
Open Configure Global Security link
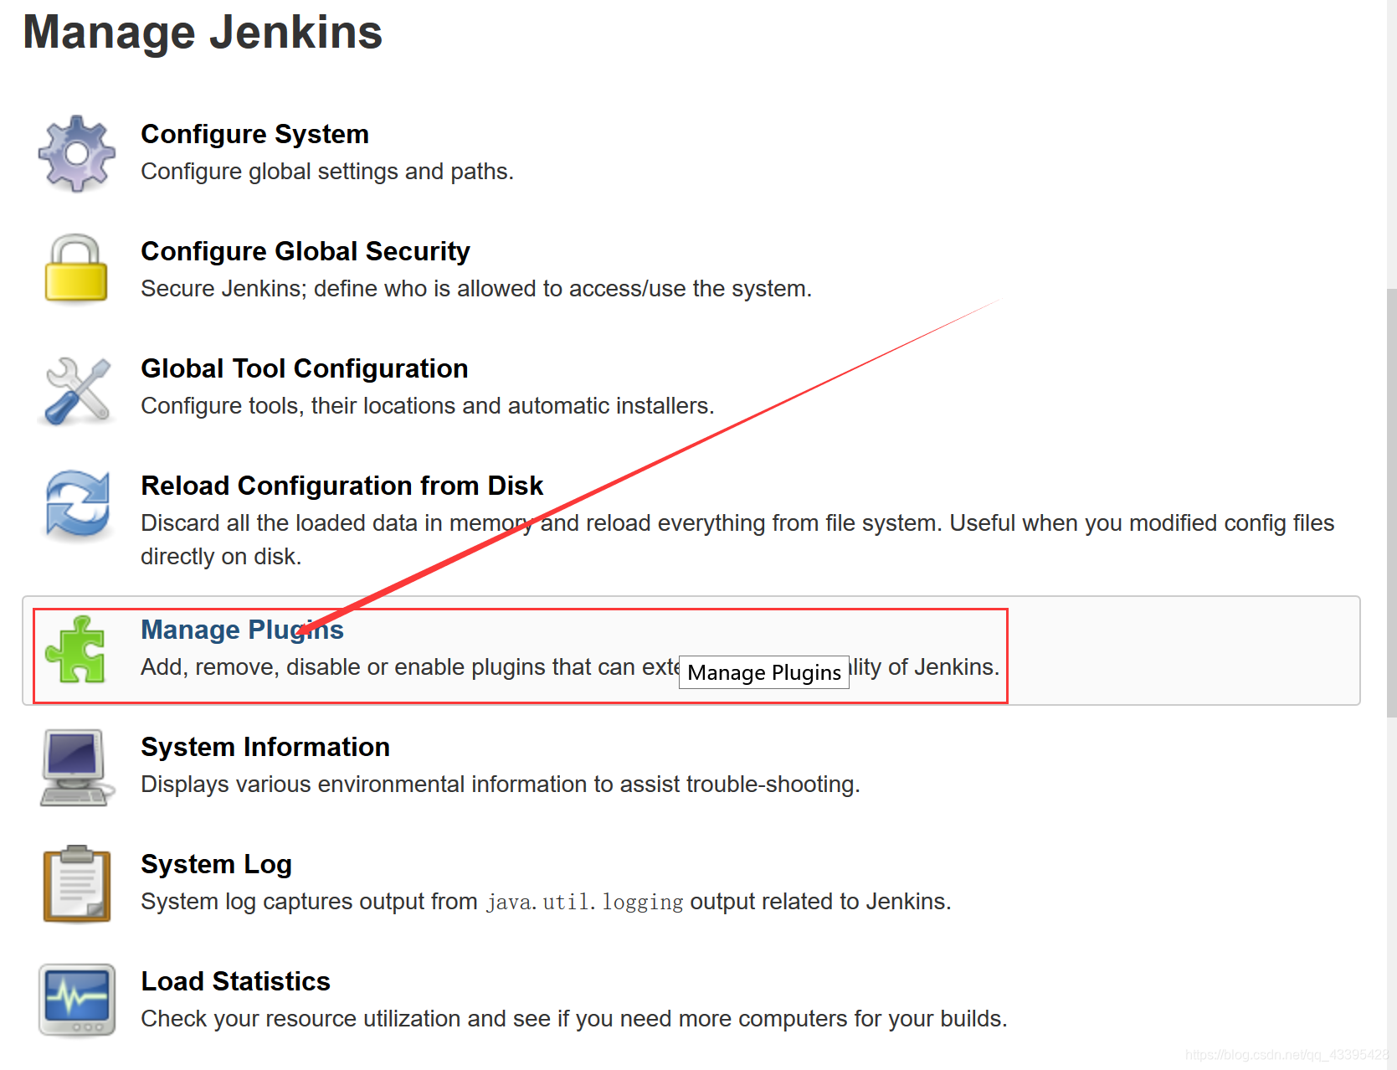(305, 251)
